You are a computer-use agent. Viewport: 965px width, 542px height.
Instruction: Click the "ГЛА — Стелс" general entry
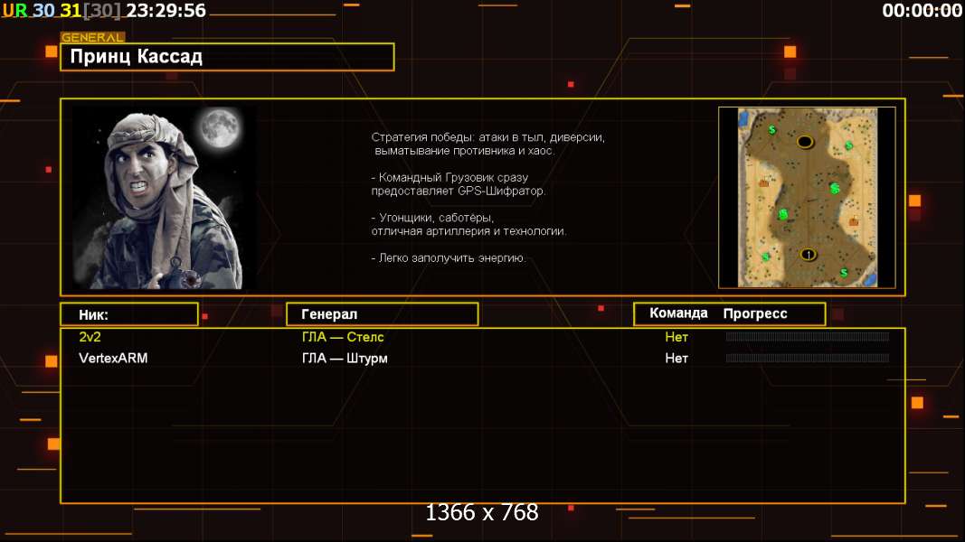tap(343, 337)
